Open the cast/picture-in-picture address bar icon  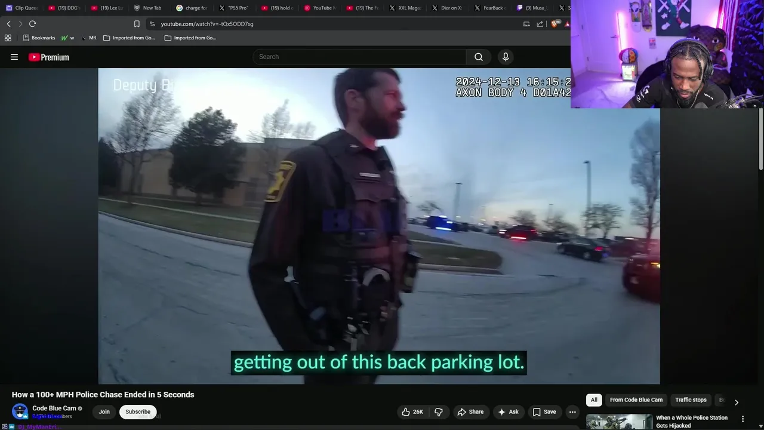(x=526, y=24)
